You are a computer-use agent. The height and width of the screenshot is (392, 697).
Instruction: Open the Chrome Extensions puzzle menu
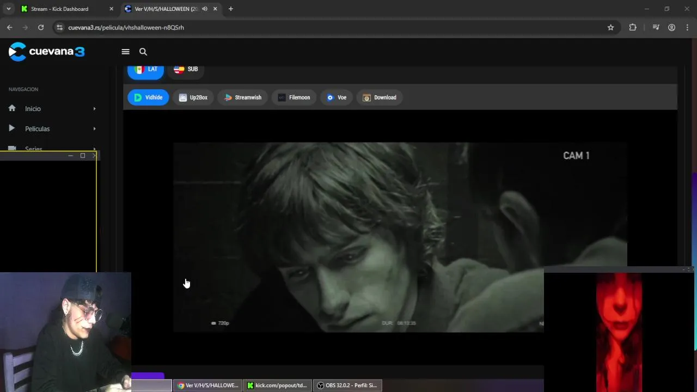click(x=633, y=27)
